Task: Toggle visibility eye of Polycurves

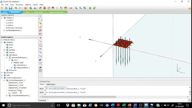Action: [x=7, y=70]
